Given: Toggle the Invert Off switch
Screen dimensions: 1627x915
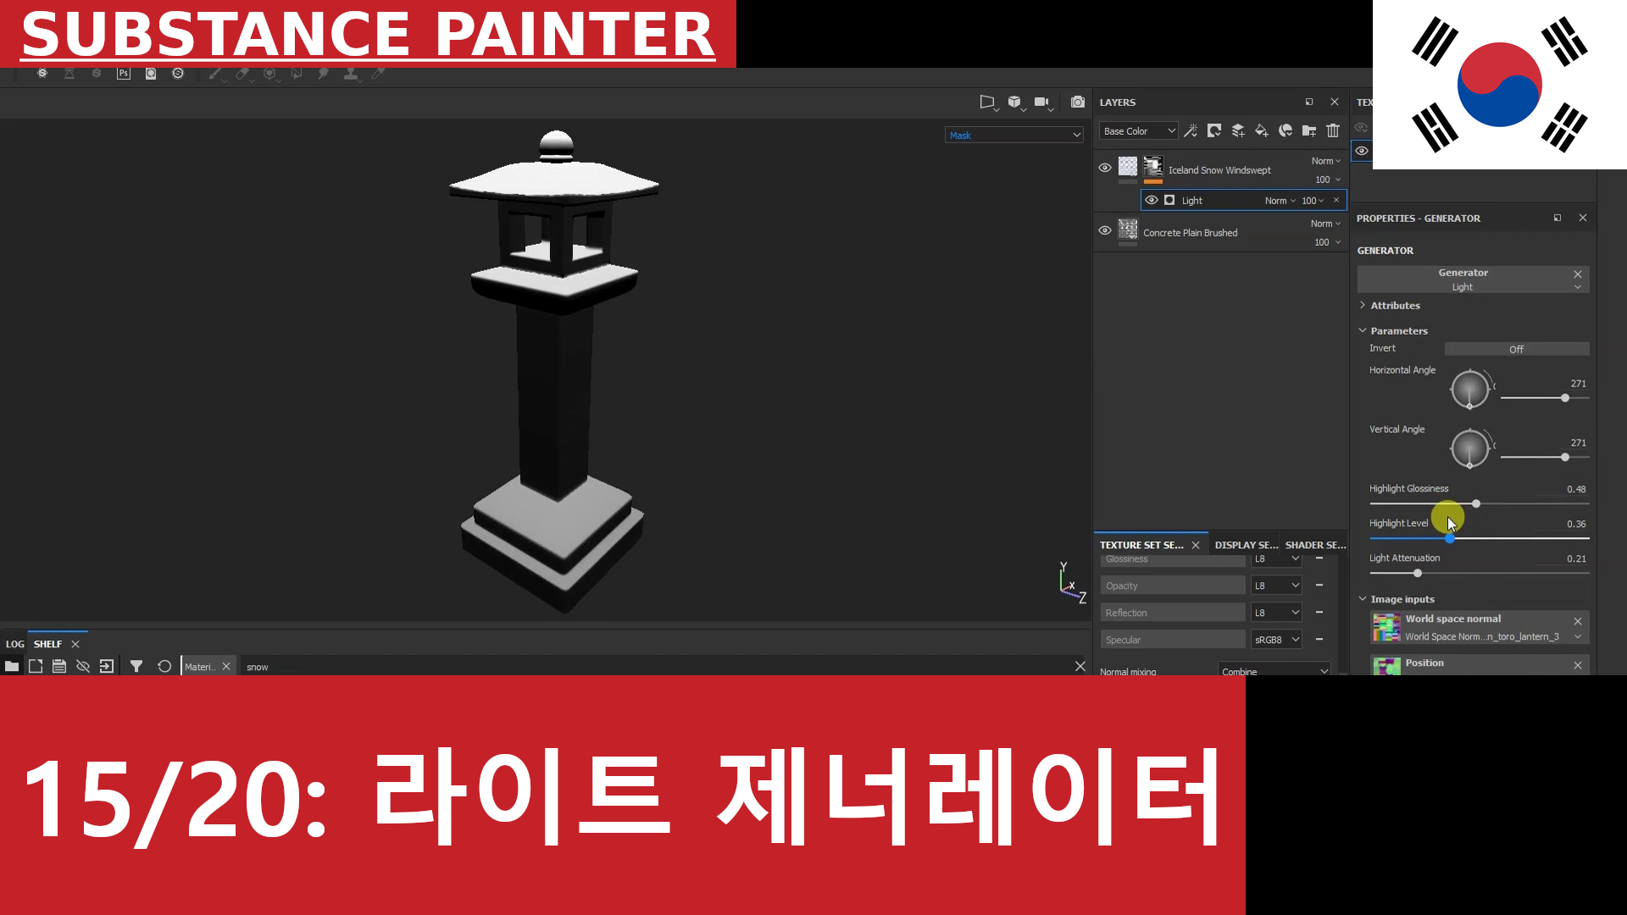Looking at the screenshot, I should pyautogui.click(x=1517, y=349).
